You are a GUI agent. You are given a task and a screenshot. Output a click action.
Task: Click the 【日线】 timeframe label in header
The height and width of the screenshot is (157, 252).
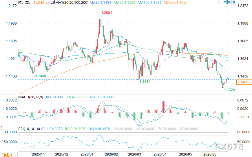click(39, 3)
